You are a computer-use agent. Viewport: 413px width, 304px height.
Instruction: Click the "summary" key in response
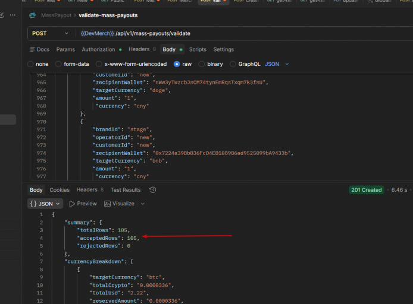(78, 223)
